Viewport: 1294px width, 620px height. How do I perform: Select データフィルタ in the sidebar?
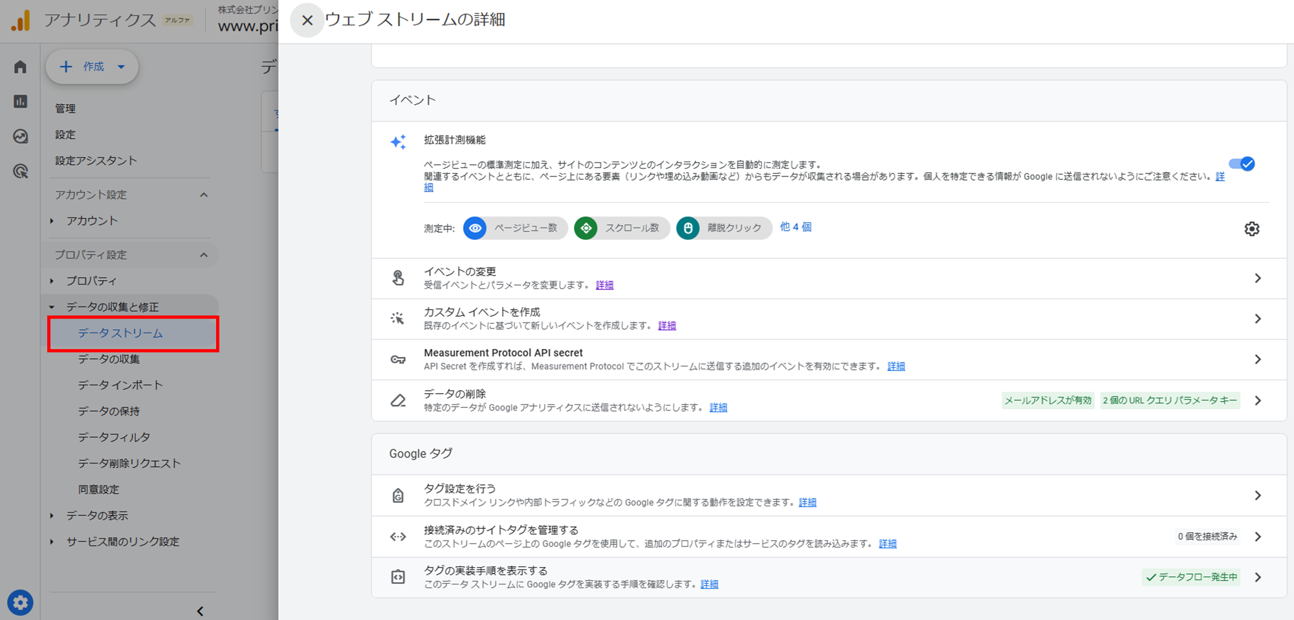coord(114,438)
